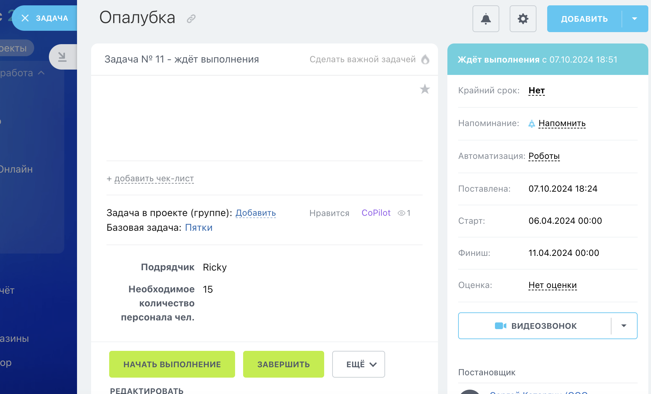Screen dimensions: 651x394
Task: Collapse the работа section in sidebar
Action: (x=42, y=72)
